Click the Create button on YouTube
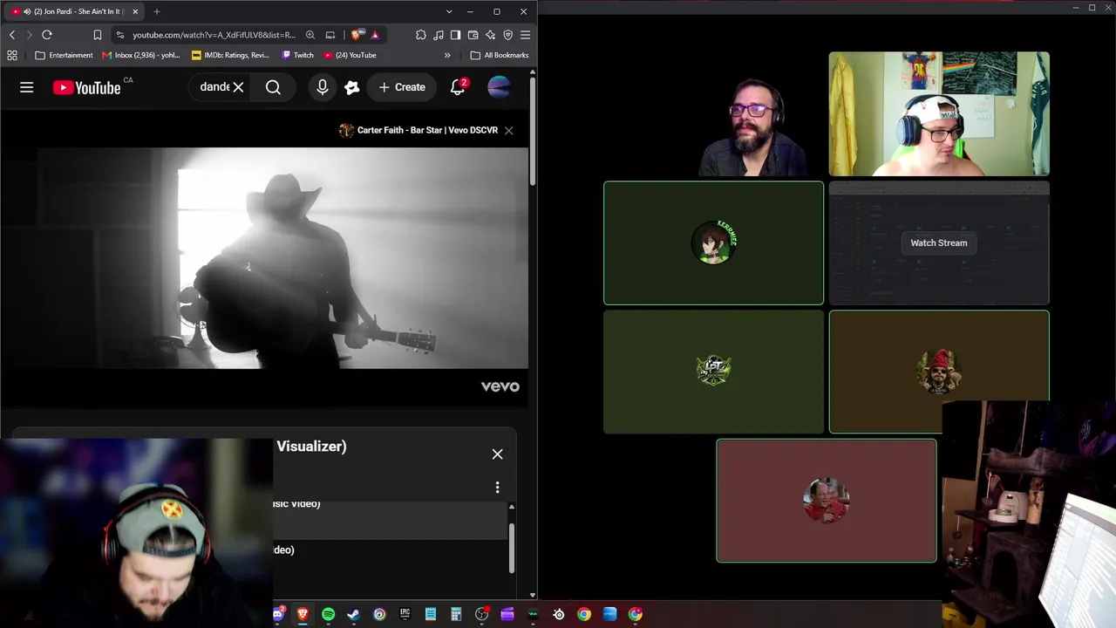The image size is (1116, 628). tap(402, 87)
